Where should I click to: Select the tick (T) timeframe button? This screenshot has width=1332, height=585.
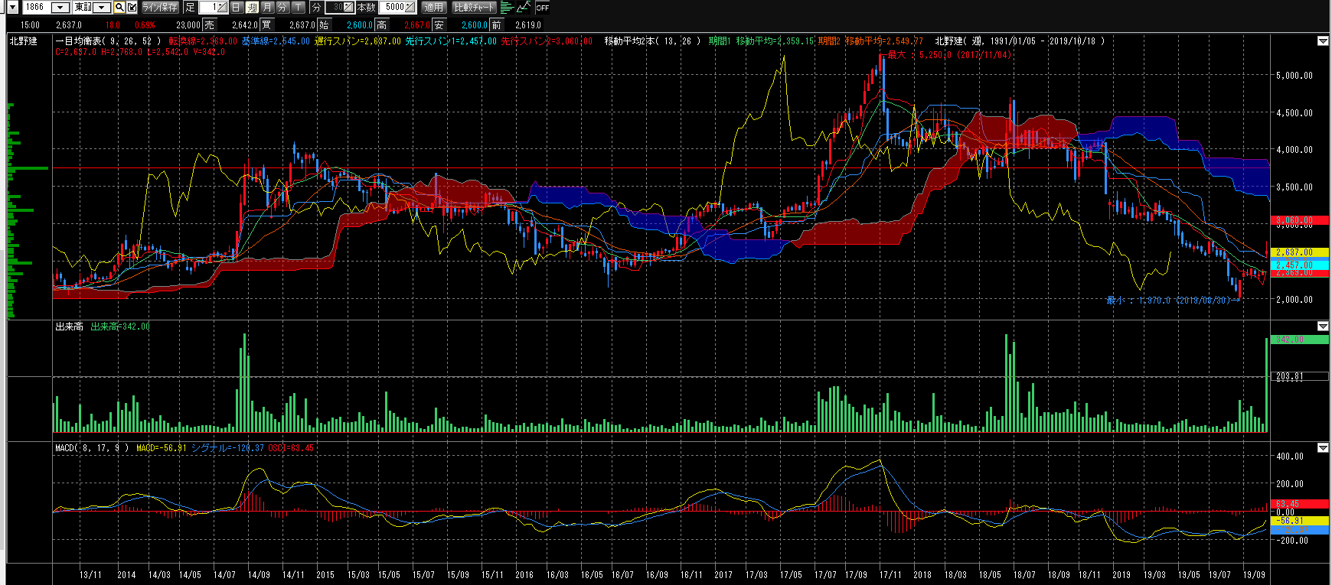click(298, 8)
